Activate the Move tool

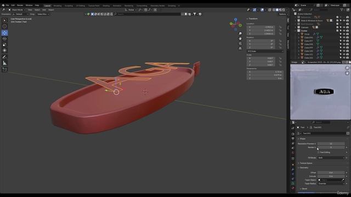coord(4,33)
